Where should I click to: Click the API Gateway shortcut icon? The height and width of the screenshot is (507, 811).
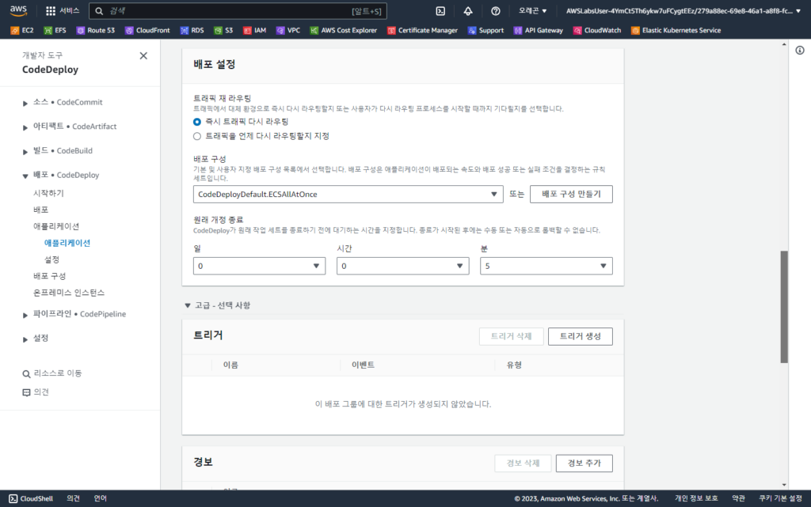(x=518, y=31)
